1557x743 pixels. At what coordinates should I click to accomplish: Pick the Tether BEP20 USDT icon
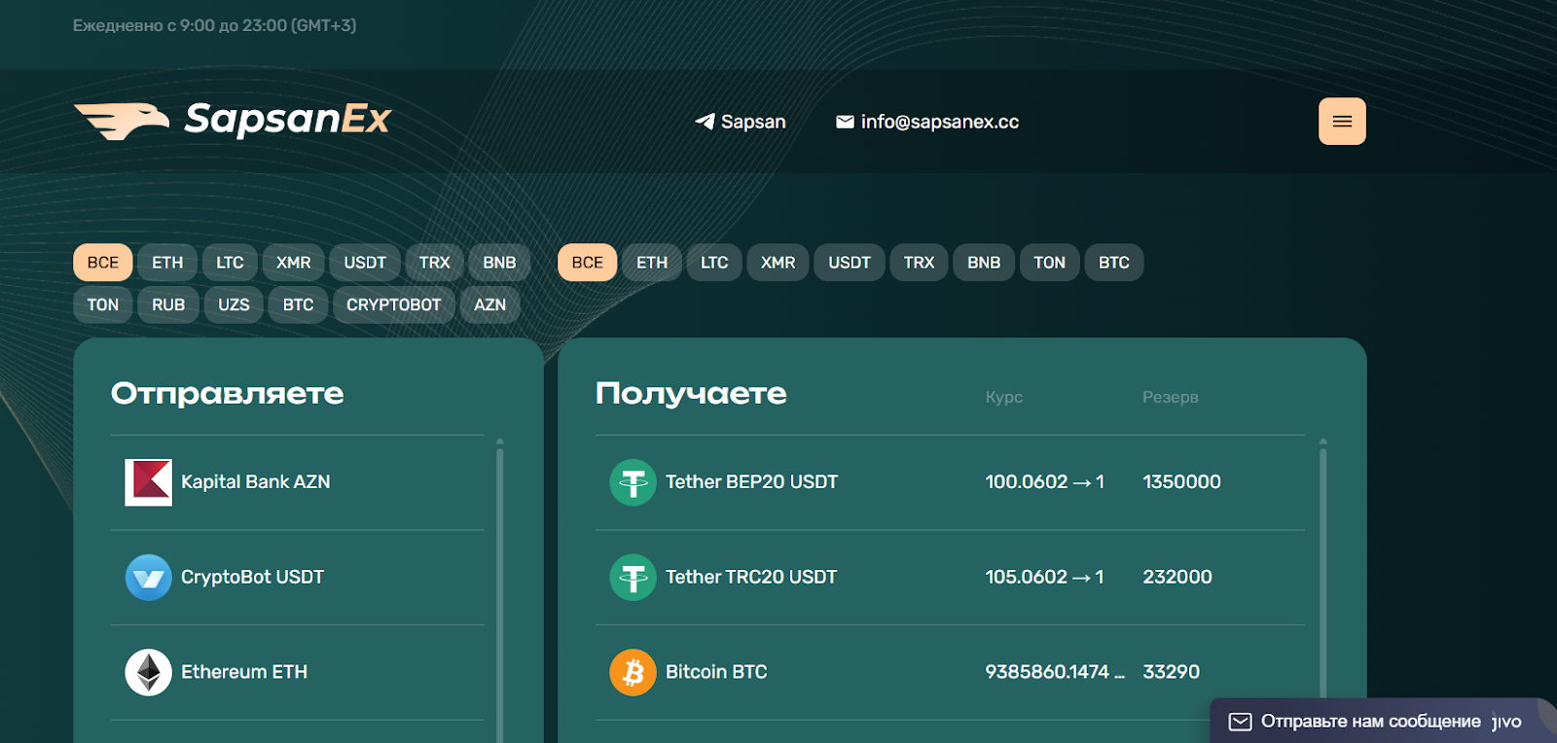click(x=634, y=482)
